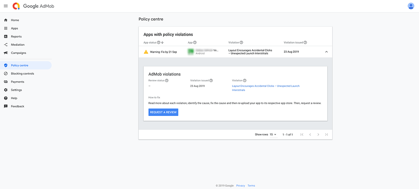Click the Android label under app name
The height and width of the screenshot is (189, 419).
click(200, 53)
